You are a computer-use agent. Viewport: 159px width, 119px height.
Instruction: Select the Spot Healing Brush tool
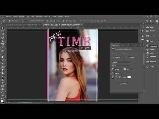click(2, 51)
